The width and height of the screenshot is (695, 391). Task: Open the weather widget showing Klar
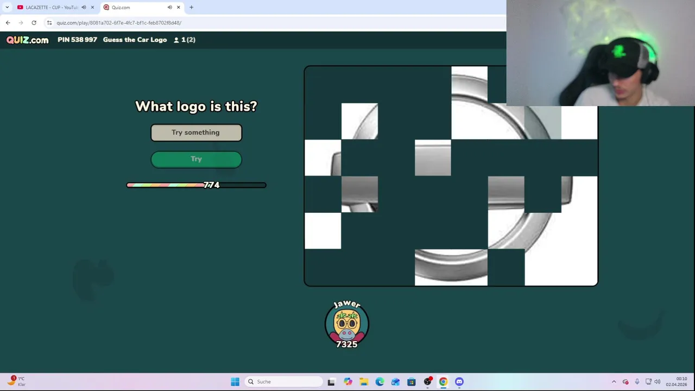(x=16, y=381)
